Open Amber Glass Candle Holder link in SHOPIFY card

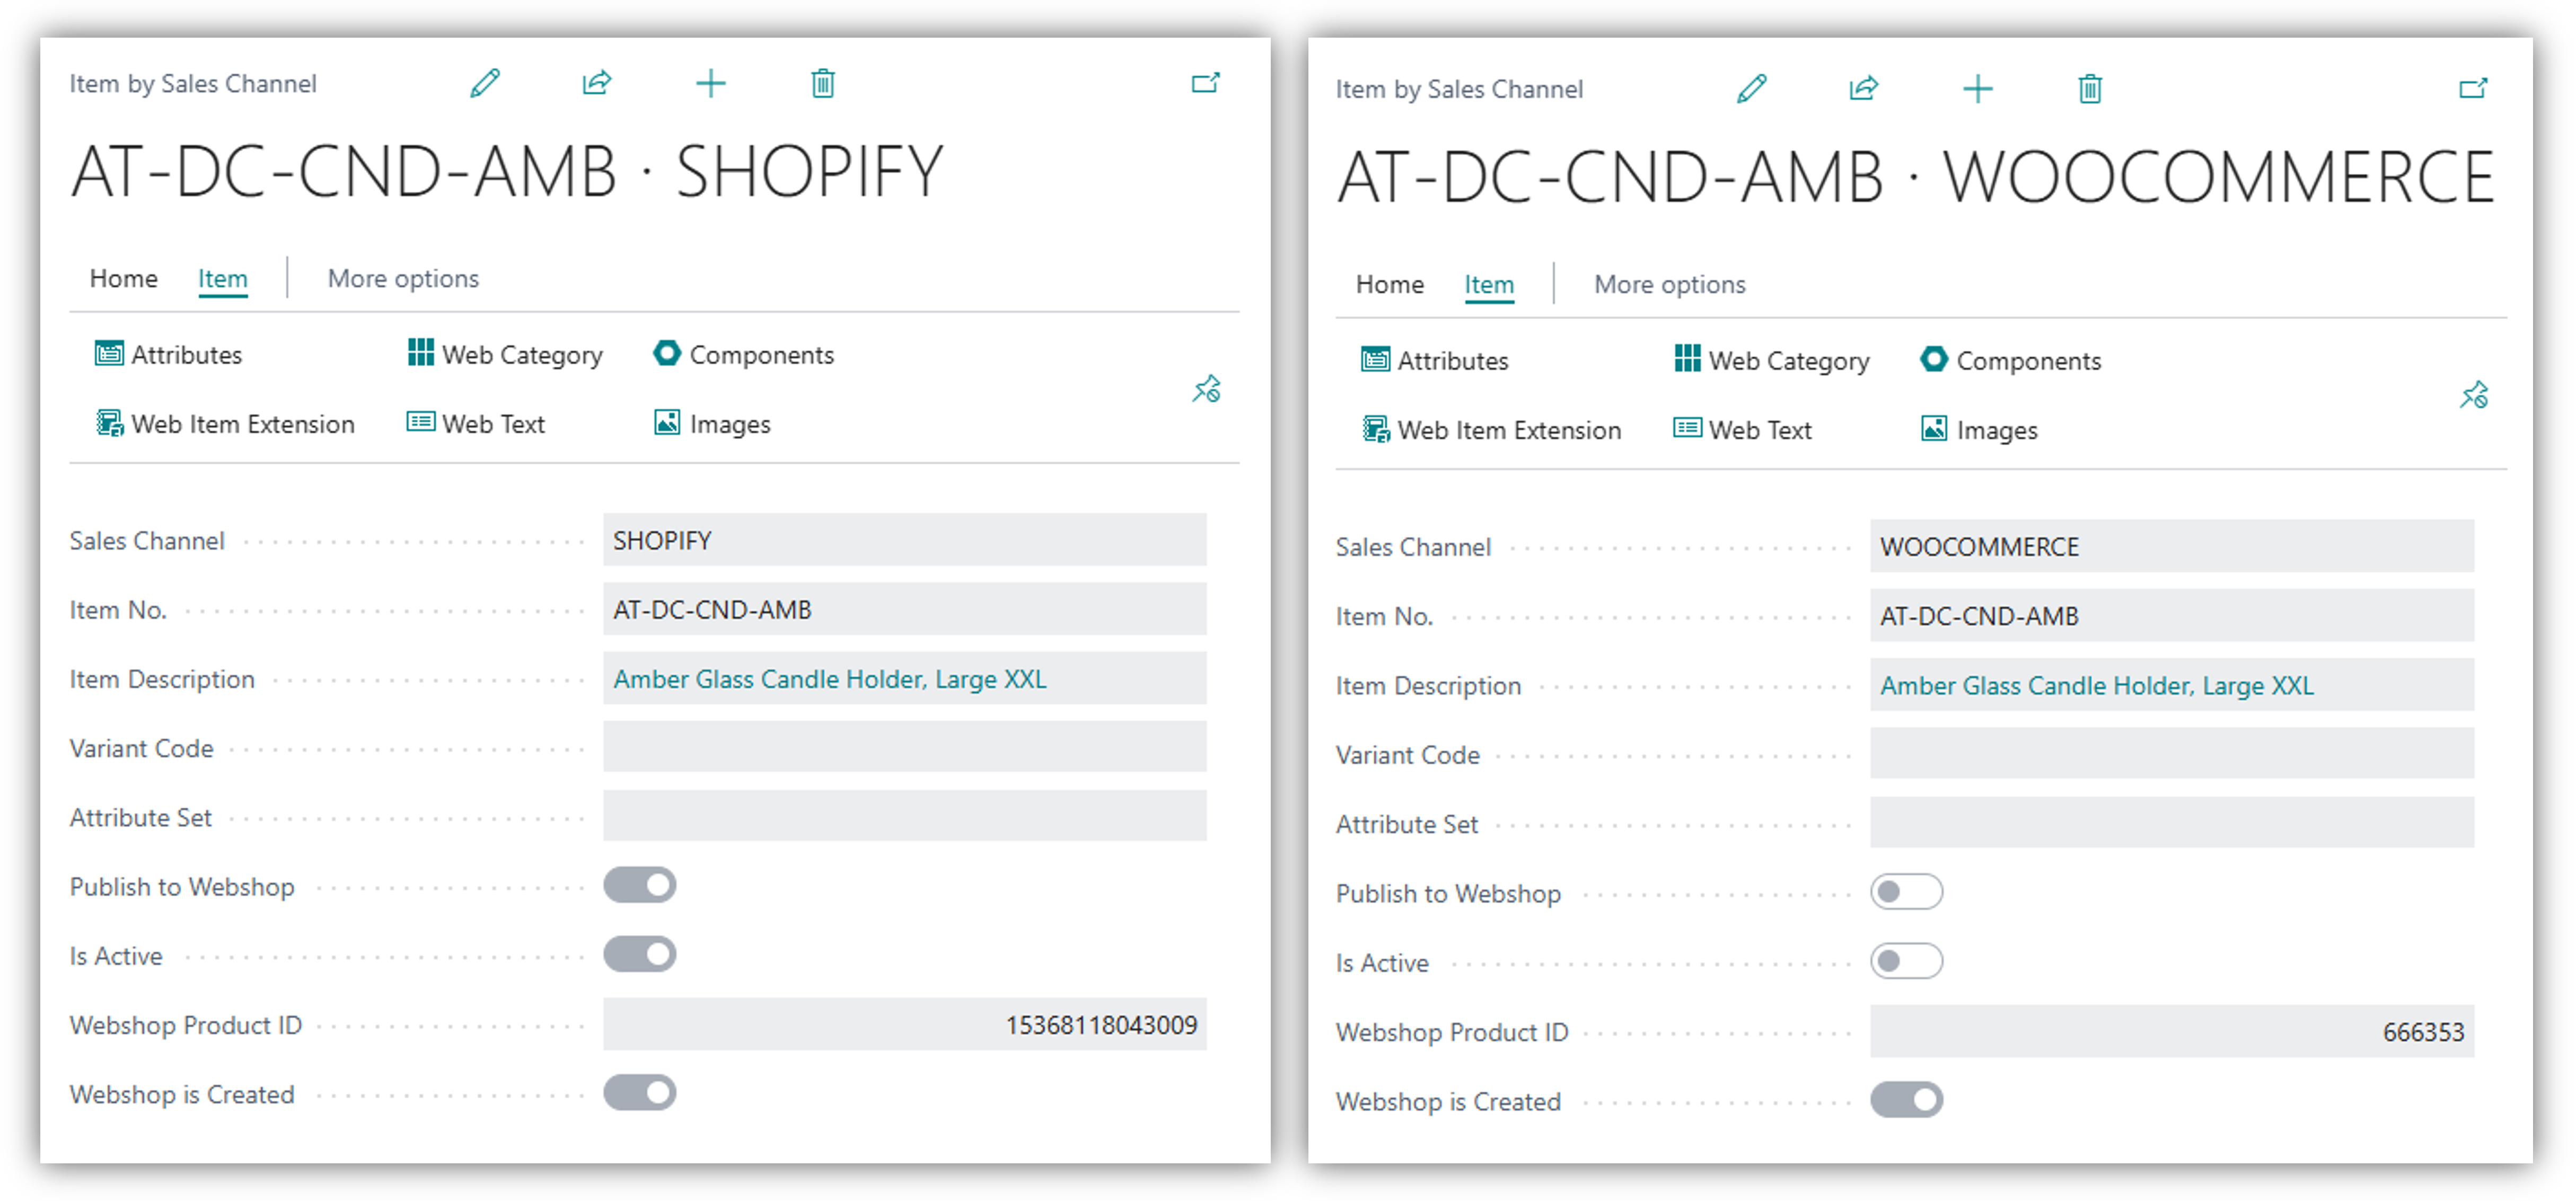click(x=830, y=679)
